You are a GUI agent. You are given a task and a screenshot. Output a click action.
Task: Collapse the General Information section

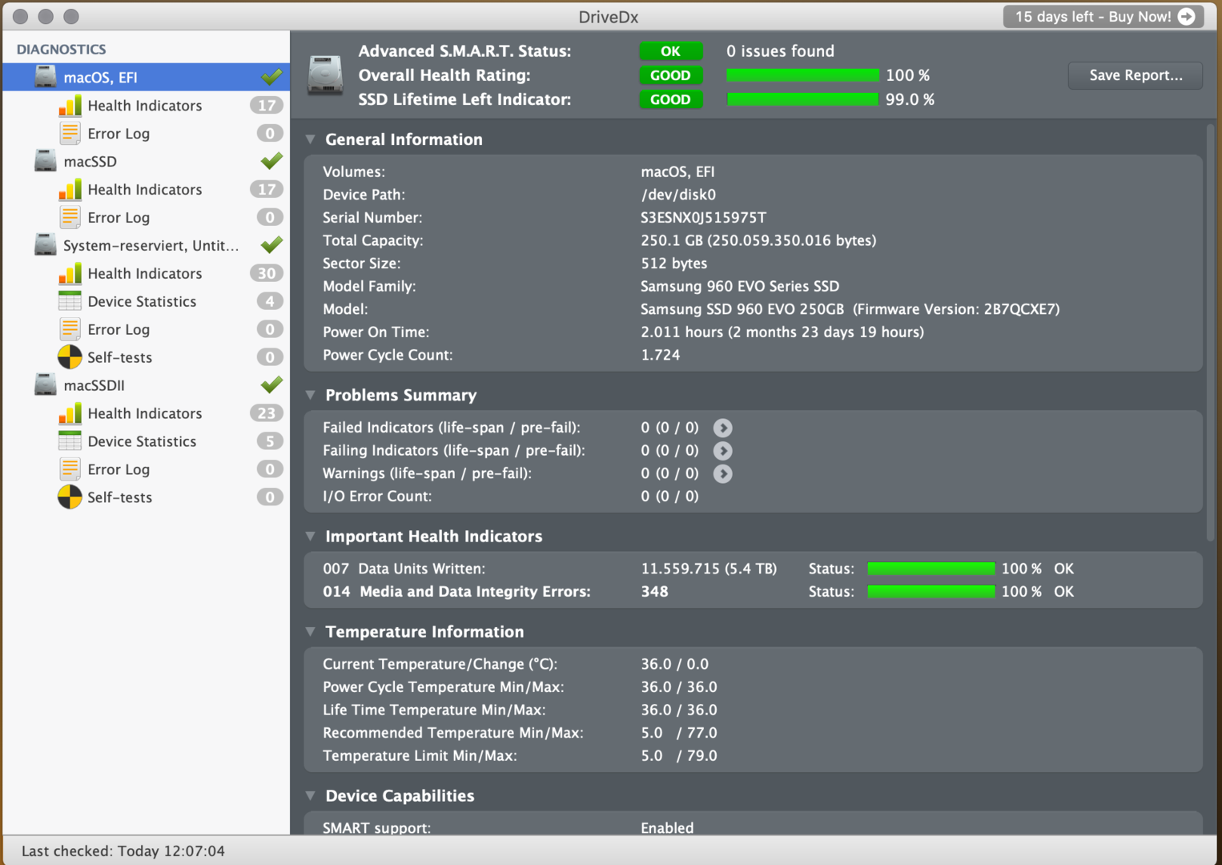(311, 139)
